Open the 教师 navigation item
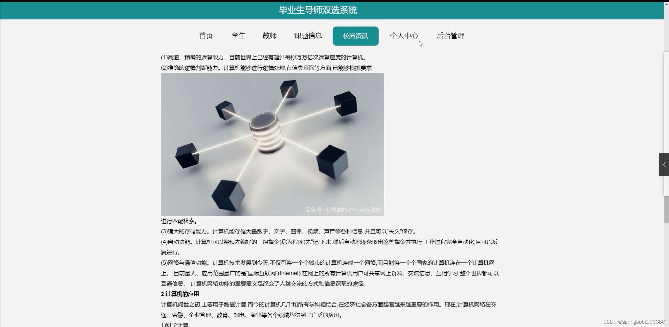Screen dimensions: 669x327 (270, 36)
